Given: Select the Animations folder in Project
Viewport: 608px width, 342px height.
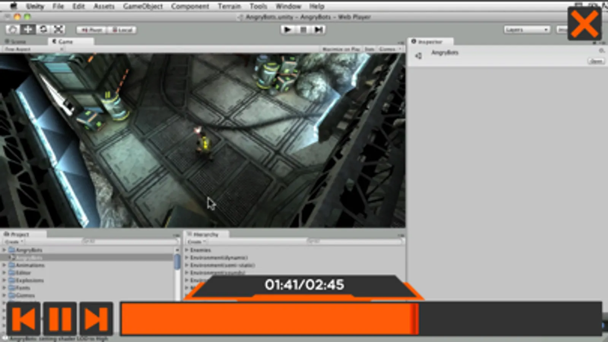Looking at the screenshot, I should pyautogui.click(x=87, y=265).
